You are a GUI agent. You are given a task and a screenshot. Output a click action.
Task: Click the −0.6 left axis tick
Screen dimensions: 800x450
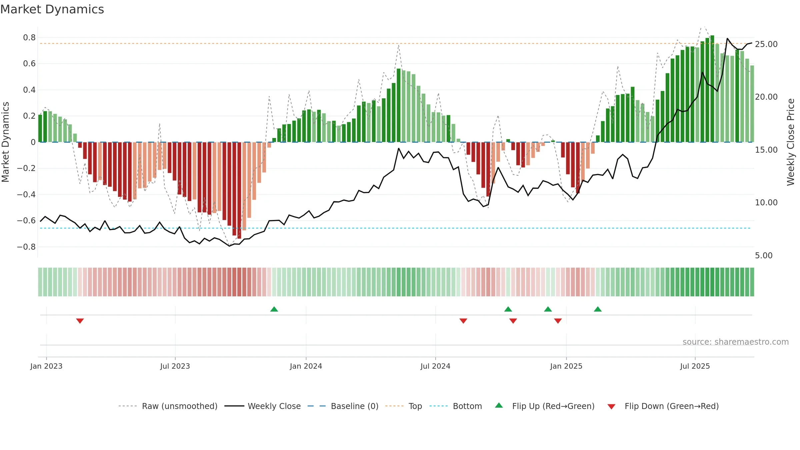pyautogui.click(x=26, y=220)
